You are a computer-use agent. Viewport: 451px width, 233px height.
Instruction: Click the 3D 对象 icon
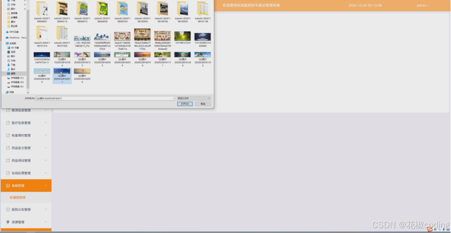[9, 48]
